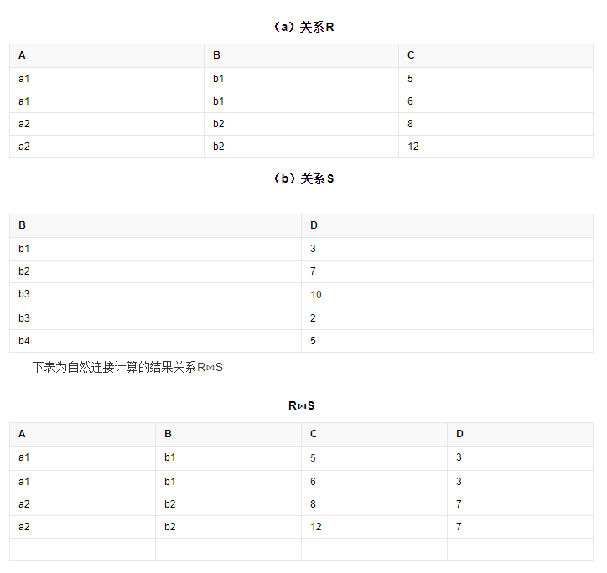Select the b4 cell in relation S

[x=23, y=341]
